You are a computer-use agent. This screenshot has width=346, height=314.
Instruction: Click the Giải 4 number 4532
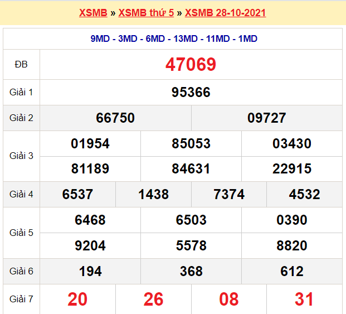304,194
